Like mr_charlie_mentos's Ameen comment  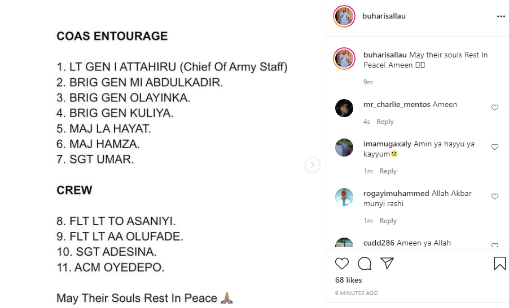click(x=495, y=108)
